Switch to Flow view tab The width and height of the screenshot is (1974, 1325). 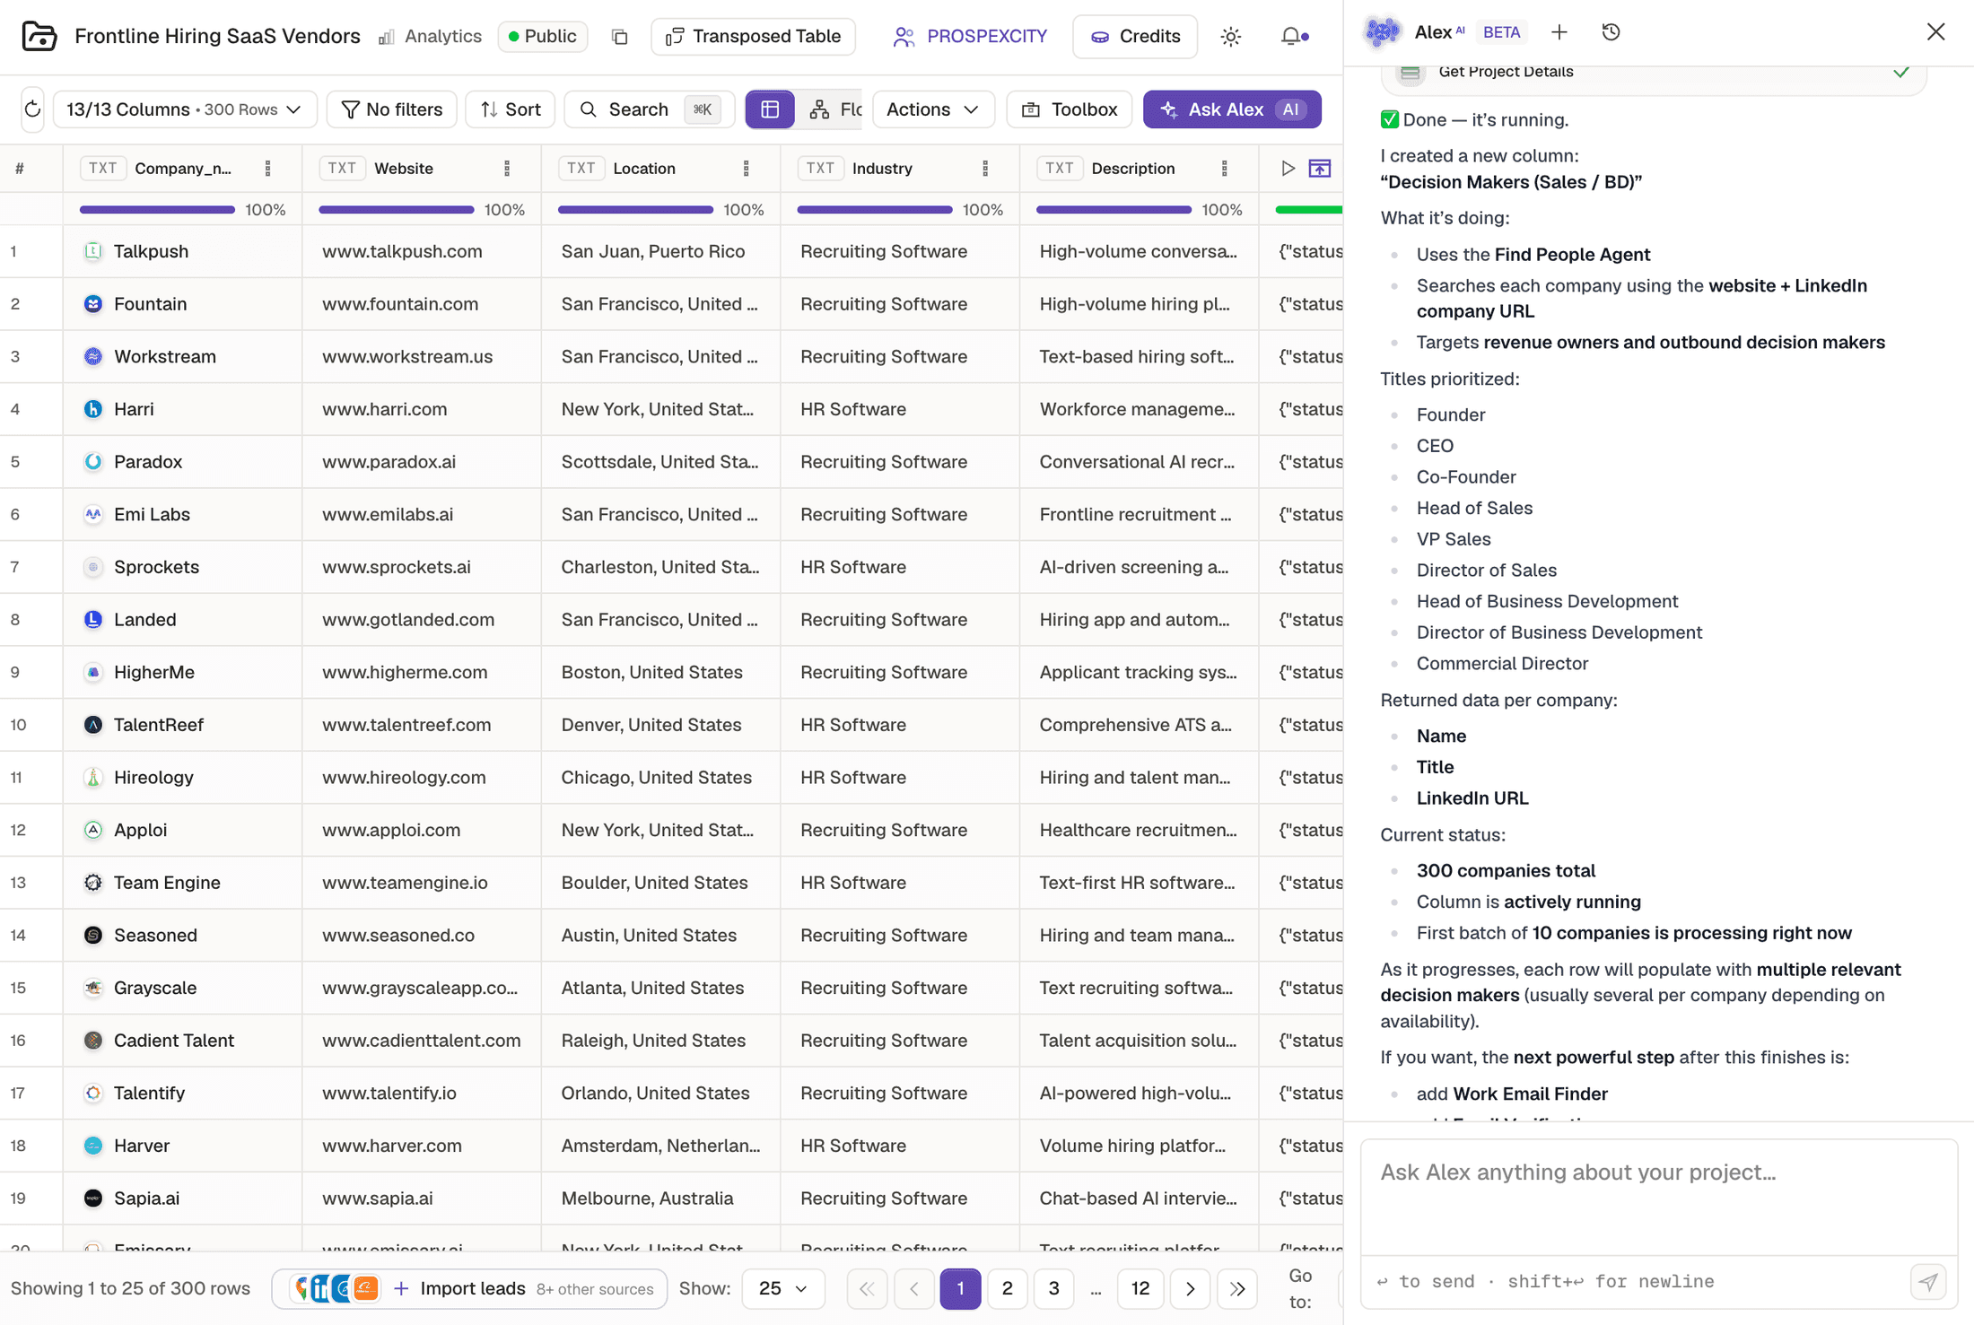pyautogui.click(x=834, y=109)
